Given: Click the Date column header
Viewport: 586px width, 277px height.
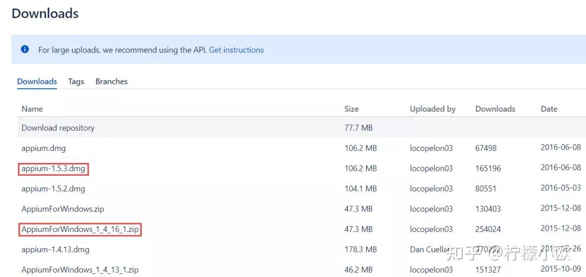Looking at the screenshot, I should [549, 109].
